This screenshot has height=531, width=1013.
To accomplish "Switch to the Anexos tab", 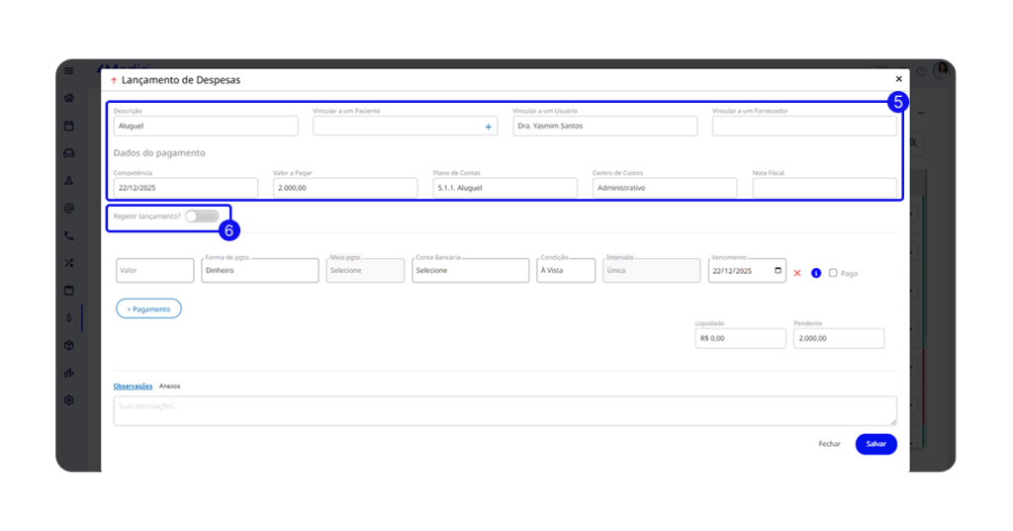I will pos(170,386).
